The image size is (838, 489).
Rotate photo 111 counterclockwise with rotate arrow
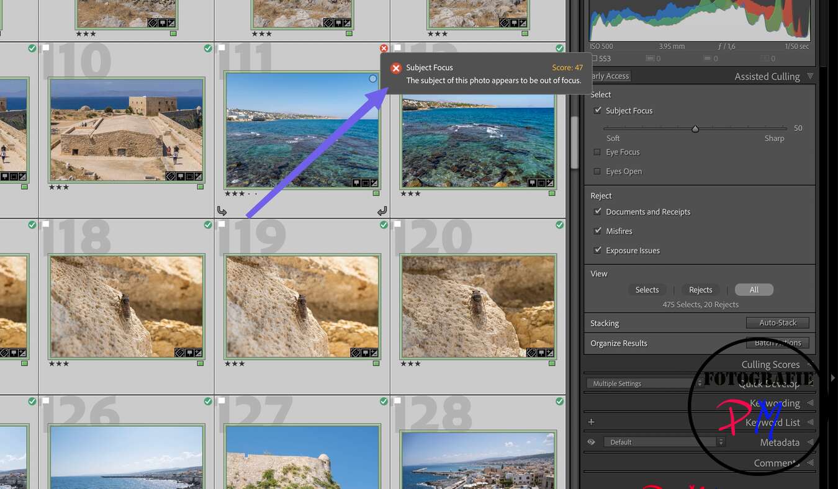(222, 211)
